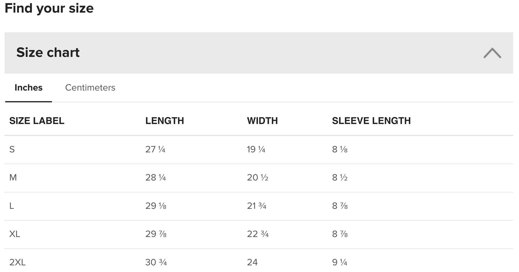Select the XL size row label

pos(15,234)
